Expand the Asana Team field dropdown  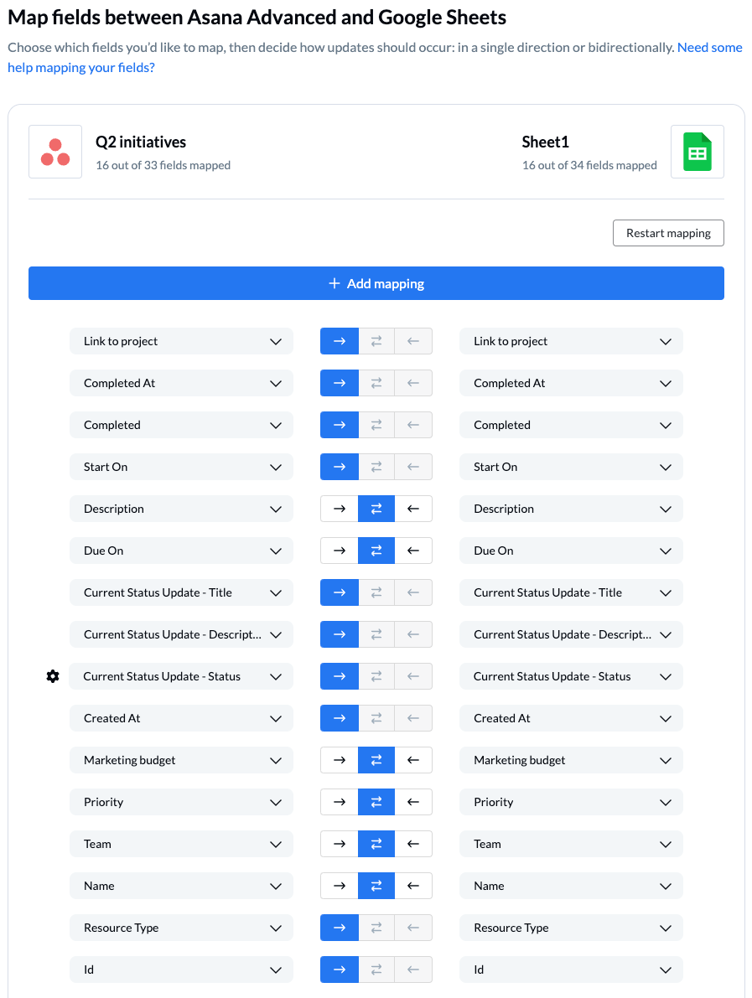point(181,844)
